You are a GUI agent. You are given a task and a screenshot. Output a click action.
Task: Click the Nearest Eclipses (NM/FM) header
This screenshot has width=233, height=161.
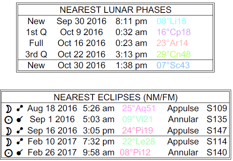115,98
